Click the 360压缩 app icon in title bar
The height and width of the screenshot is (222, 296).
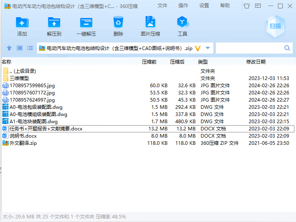tap(8, 6)
